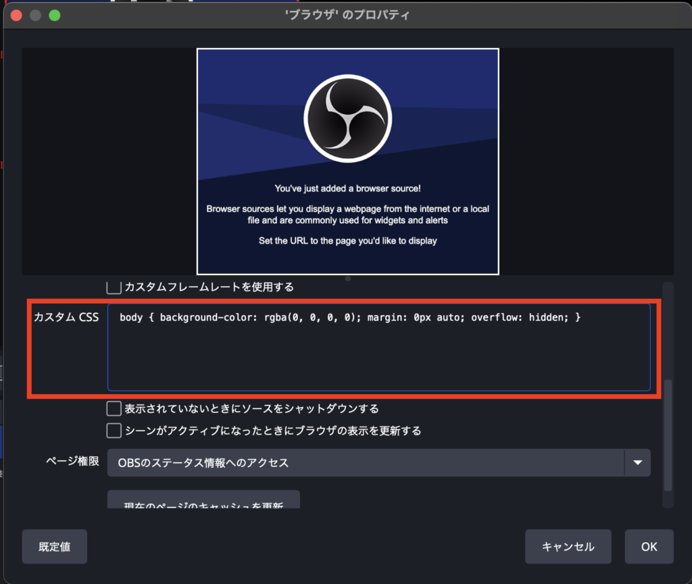Screen dimensions: 692x584
Task: Click the green zoom window button
Action: click(55, 16)
